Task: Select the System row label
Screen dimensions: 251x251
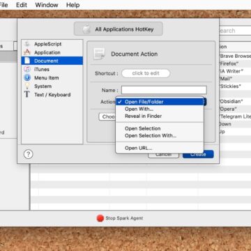Action: click(43, 86)
